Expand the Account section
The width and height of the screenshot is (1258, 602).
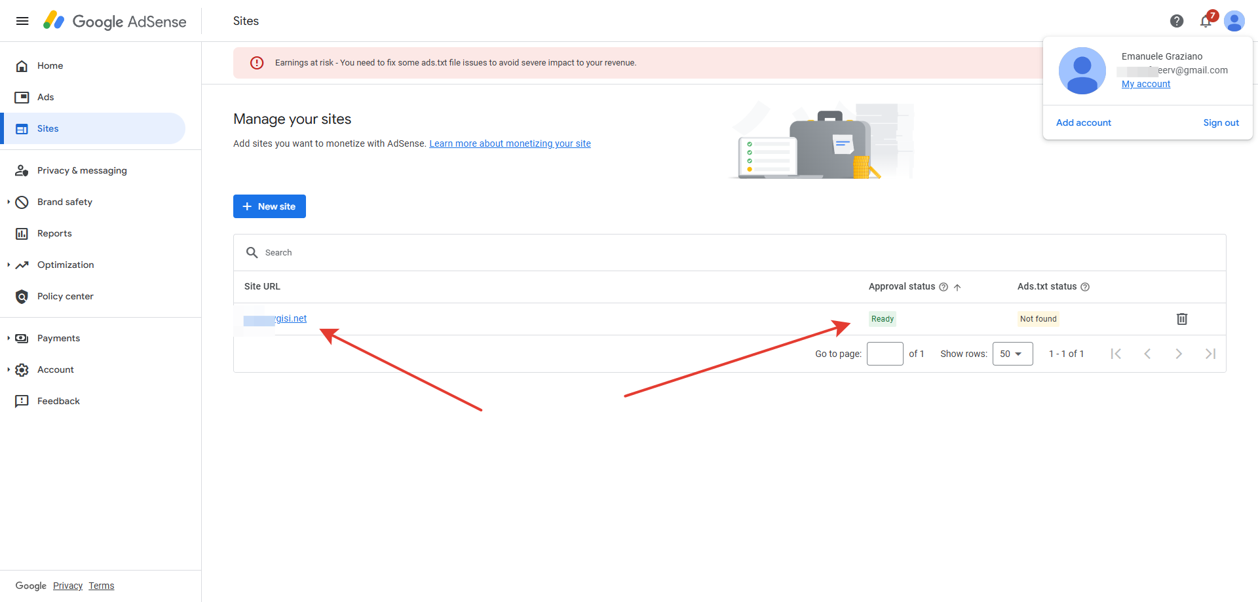9,369
